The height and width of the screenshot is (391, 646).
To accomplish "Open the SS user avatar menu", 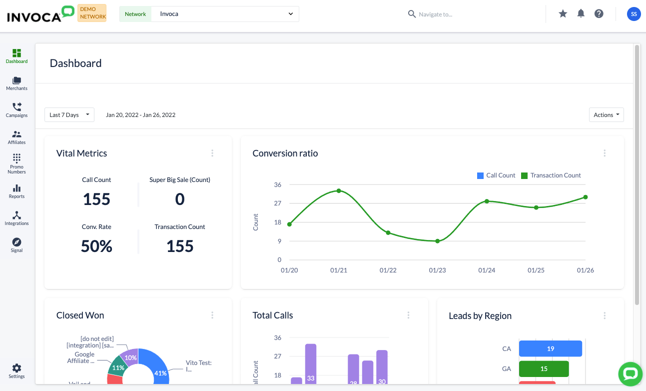I will pyautogui.click(x=634, y=14).
